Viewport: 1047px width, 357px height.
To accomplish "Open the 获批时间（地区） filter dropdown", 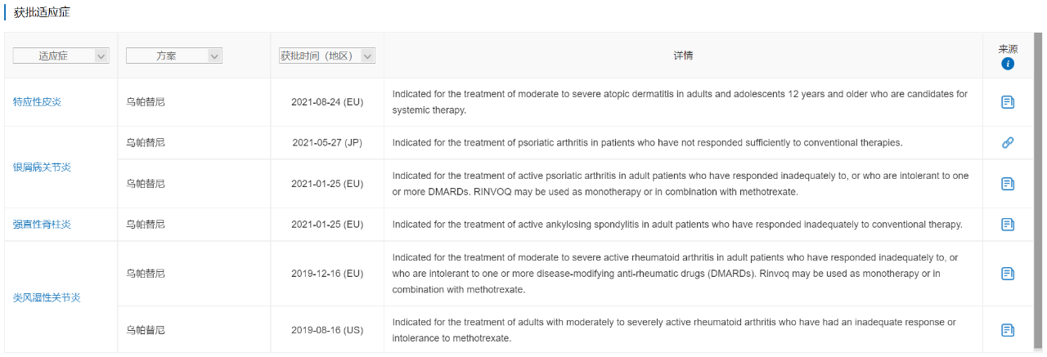I will (326, 56).
